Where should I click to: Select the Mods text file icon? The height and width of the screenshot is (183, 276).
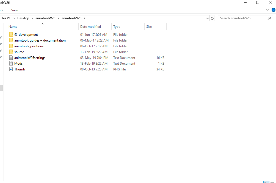[11, 64]
